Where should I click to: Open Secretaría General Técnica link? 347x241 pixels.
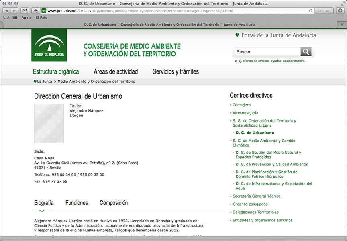tap(256, 196)
